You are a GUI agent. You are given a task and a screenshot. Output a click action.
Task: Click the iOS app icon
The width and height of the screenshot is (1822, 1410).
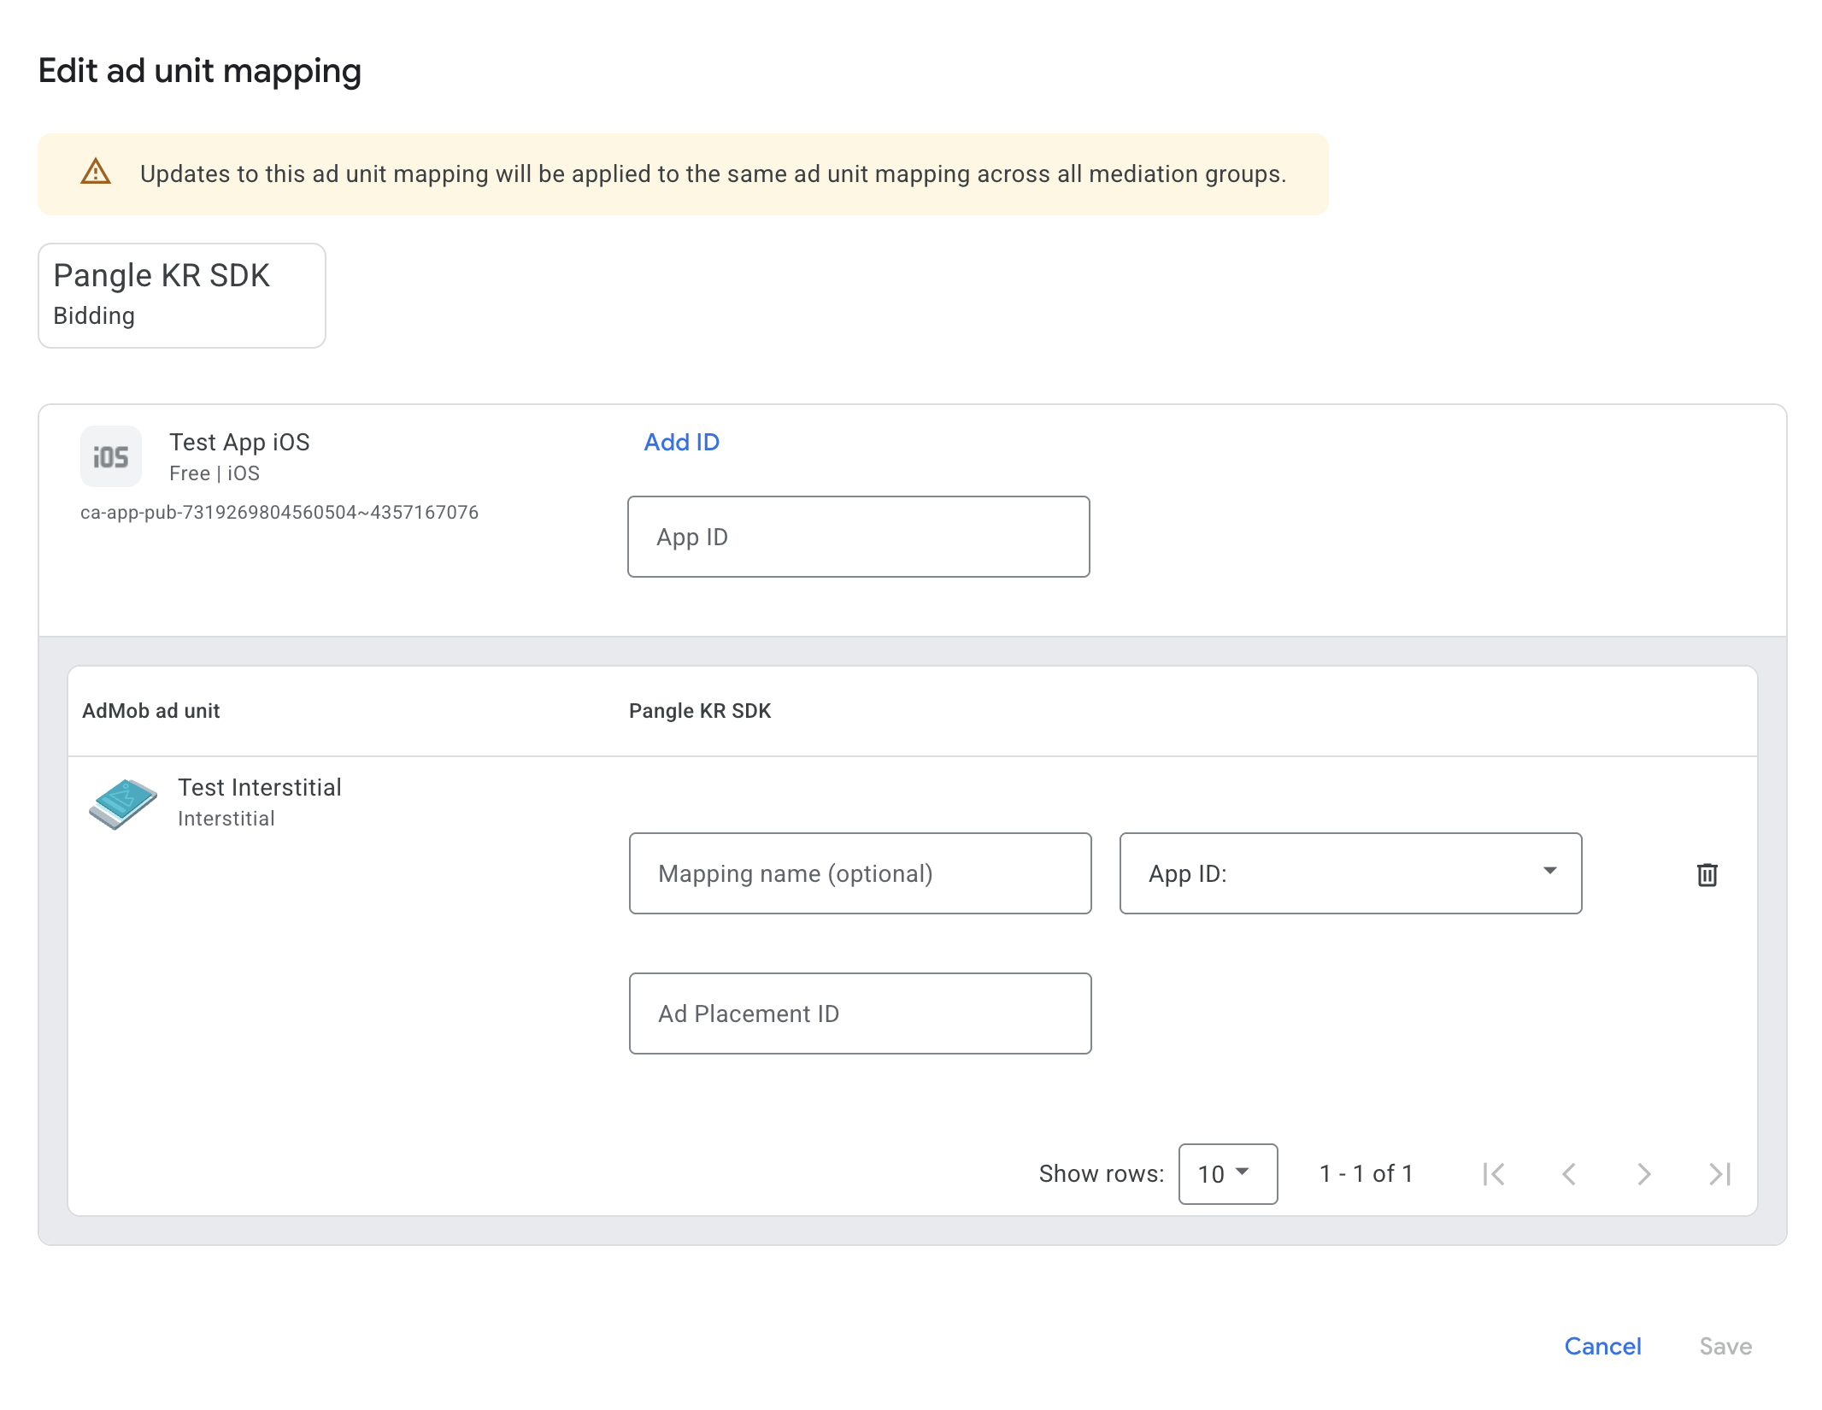pyautogui.click(x=111, y=456)
